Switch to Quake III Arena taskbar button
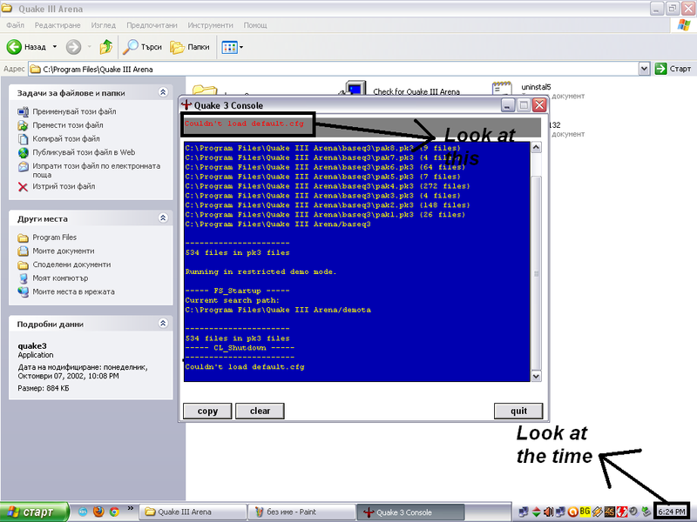Viewport: 697px width, 522px height. (193, 512)
